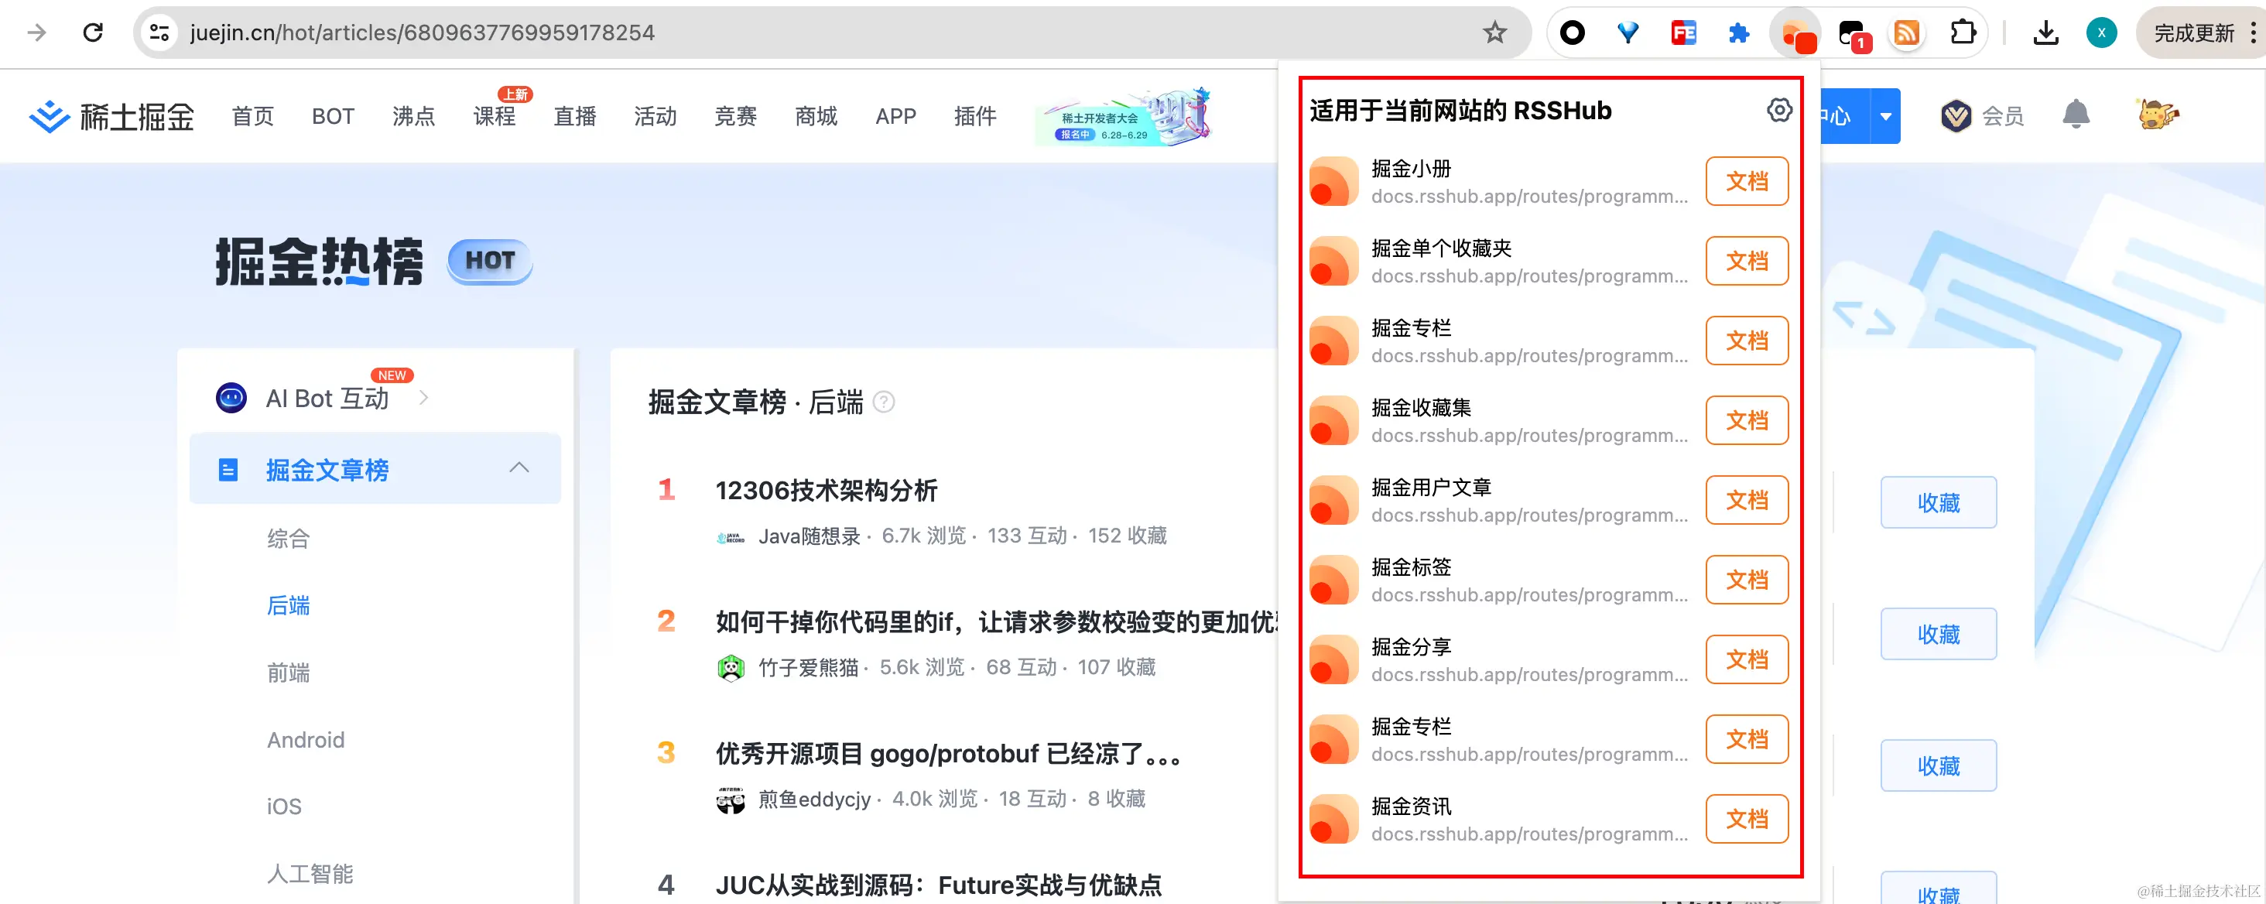Click the blue V-shaped extension icon
Screen dimensions: 2266x904
point(1628,33)
